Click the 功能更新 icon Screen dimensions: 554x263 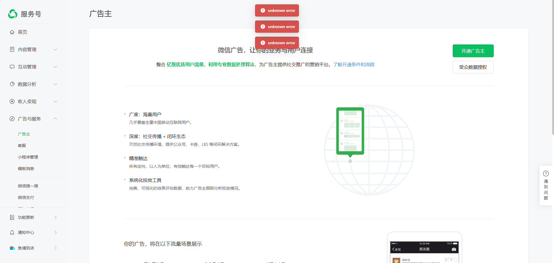12,217
